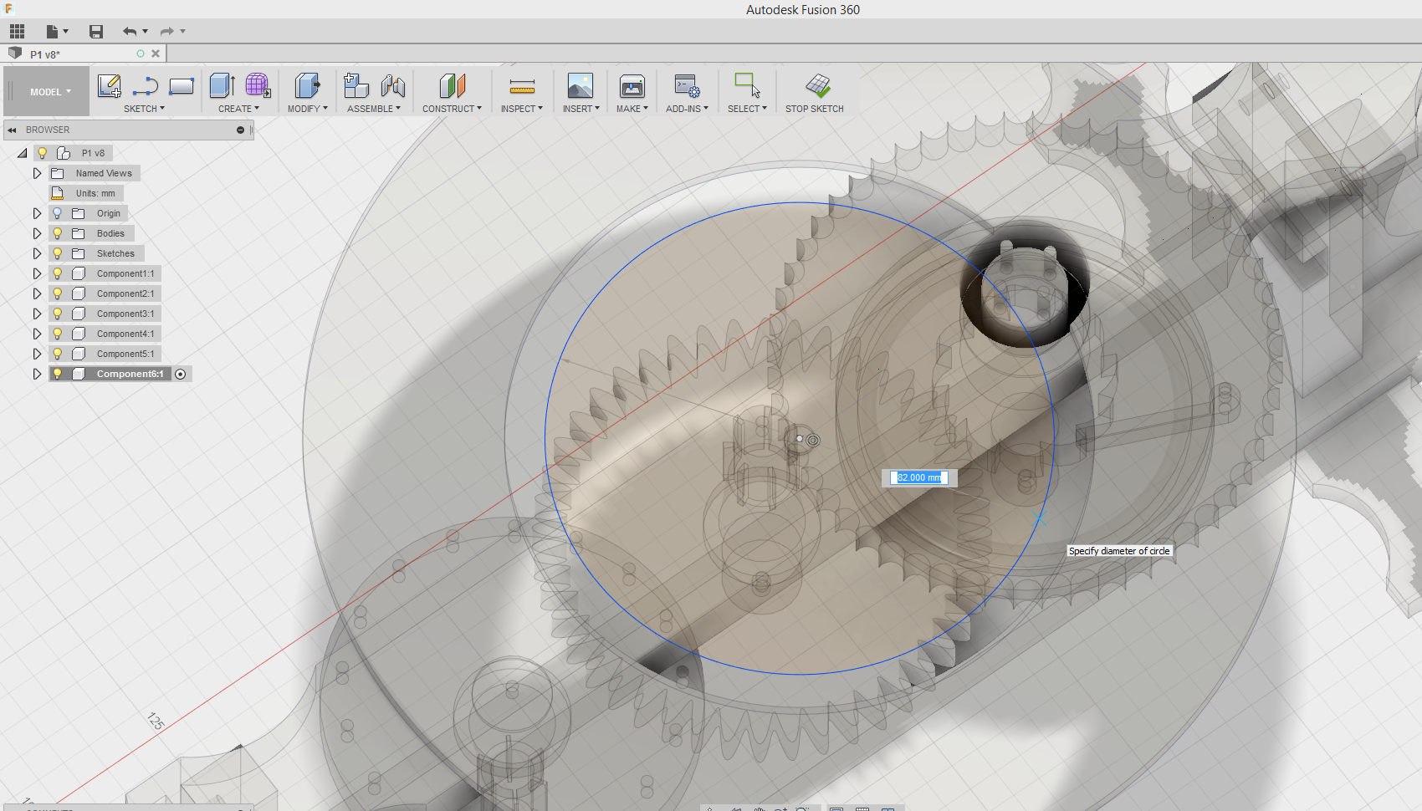1422x811 pixels.
Task: Select the Create Form tool
Action: 258,85
